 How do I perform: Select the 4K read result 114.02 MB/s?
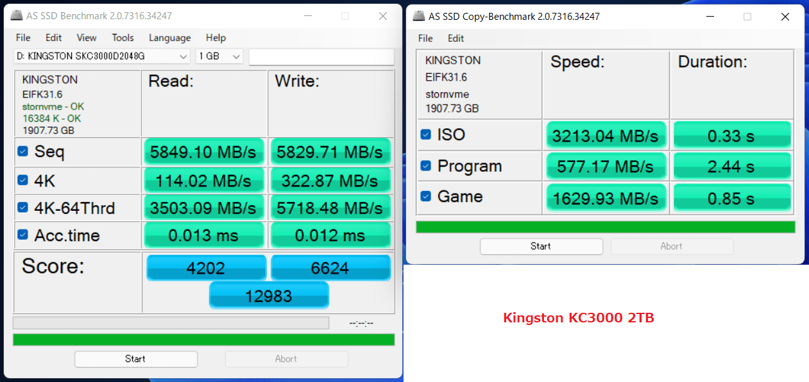coord(203,181)
